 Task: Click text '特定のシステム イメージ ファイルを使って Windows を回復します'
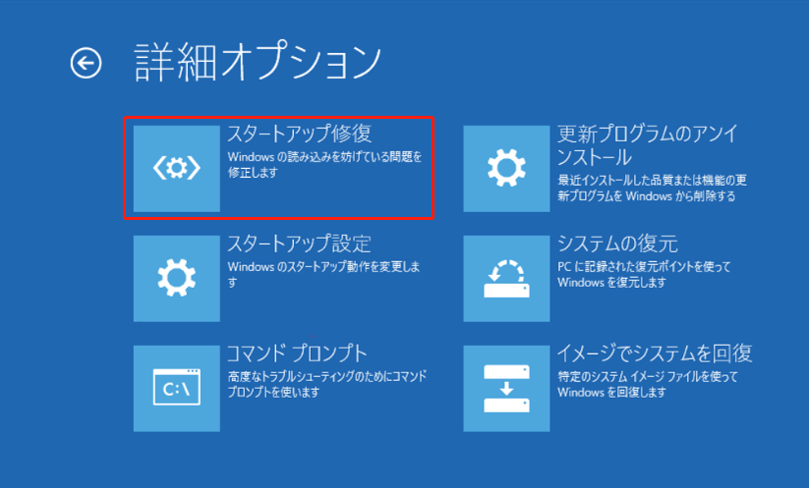coord(648,384)
